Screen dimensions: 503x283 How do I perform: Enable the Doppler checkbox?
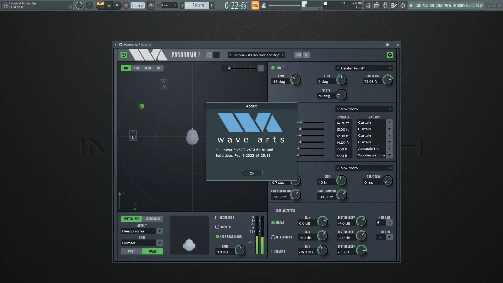coord(217,227)
